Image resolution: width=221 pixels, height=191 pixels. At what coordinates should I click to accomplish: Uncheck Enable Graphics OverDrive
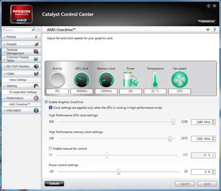(46, 102)
